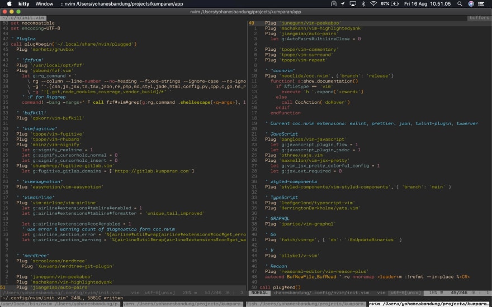Image resolution: width=492 pixels, height=307 pixels.
Task: Launch Siri from menu bar
Action: [471, 4]
